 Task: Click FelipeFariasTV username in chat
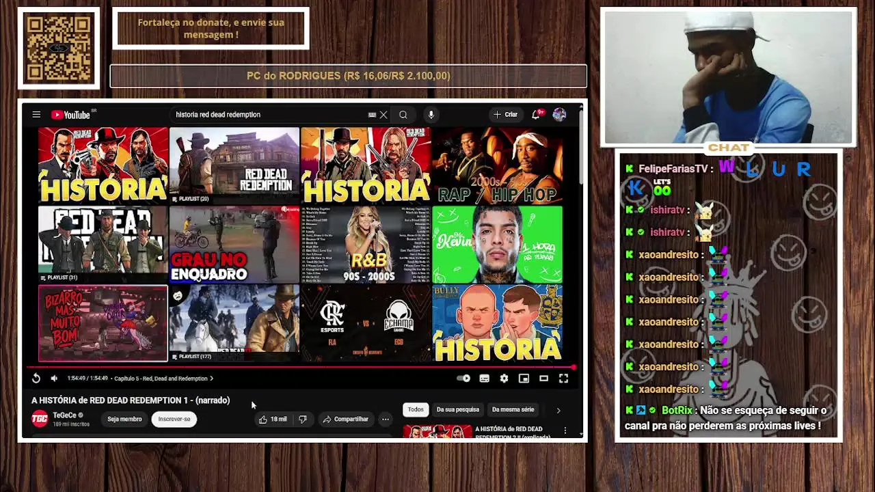[673, 169]
